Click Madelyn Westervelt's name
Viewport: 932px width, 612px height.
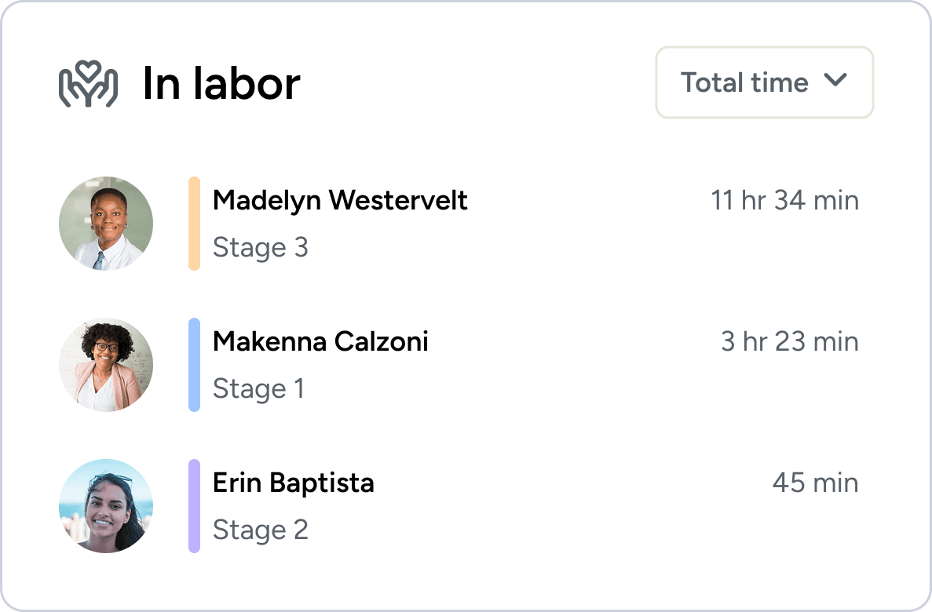pos(340,201)
